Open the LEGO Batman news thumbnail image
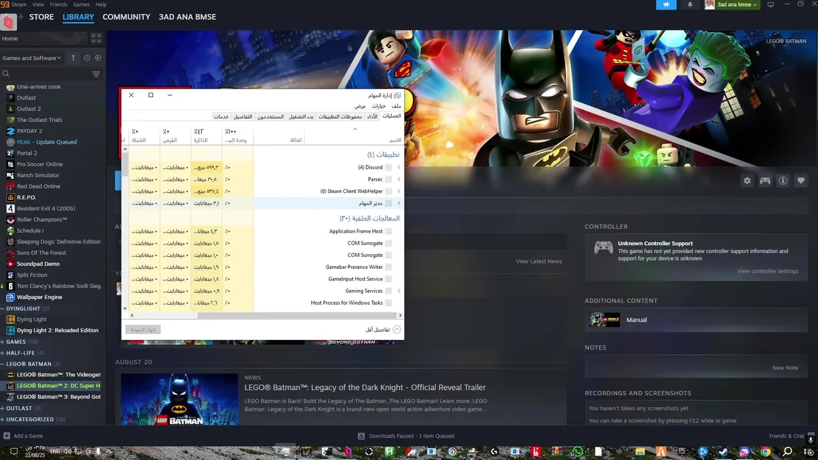The image size is (818, 460). (x=180, y=399)
